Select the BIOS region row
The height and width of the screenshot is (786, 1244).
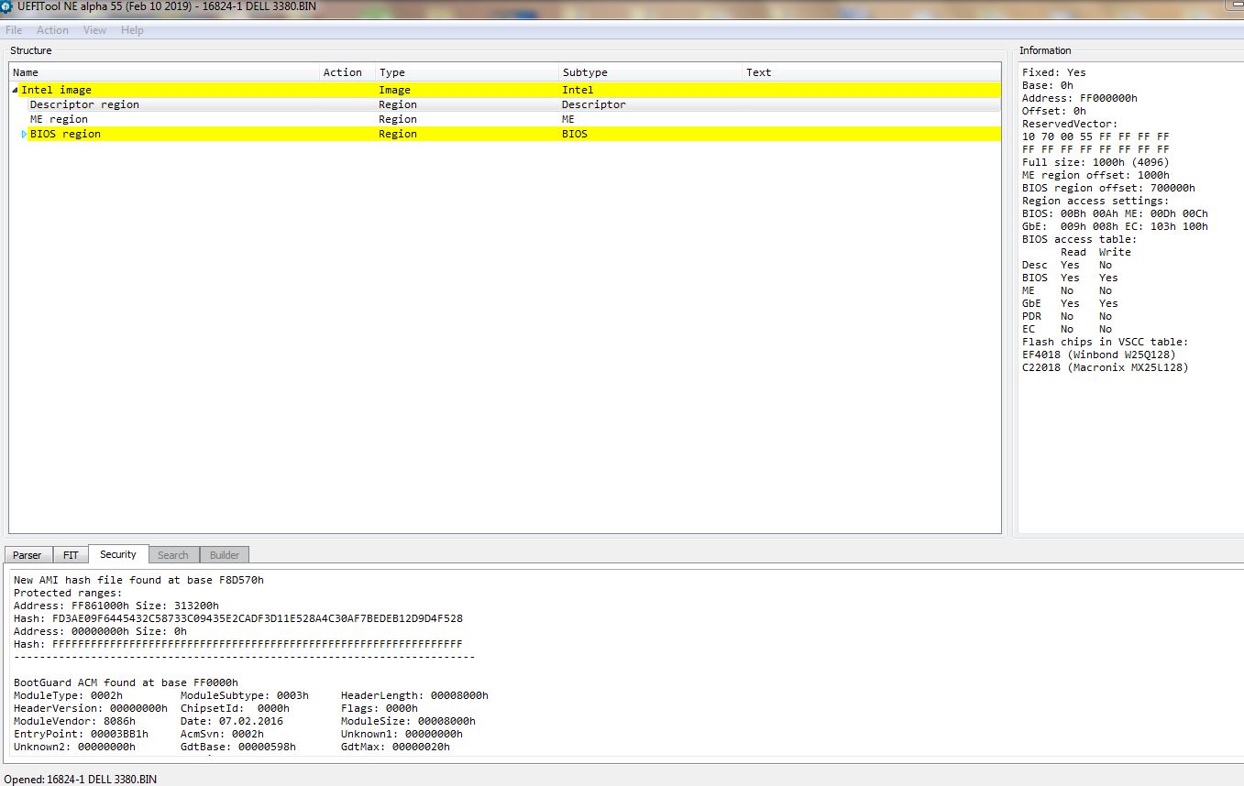pos(505,134)
